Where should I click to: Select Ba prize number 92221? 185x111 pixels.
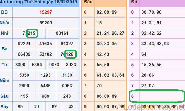(x=24, y=44)
